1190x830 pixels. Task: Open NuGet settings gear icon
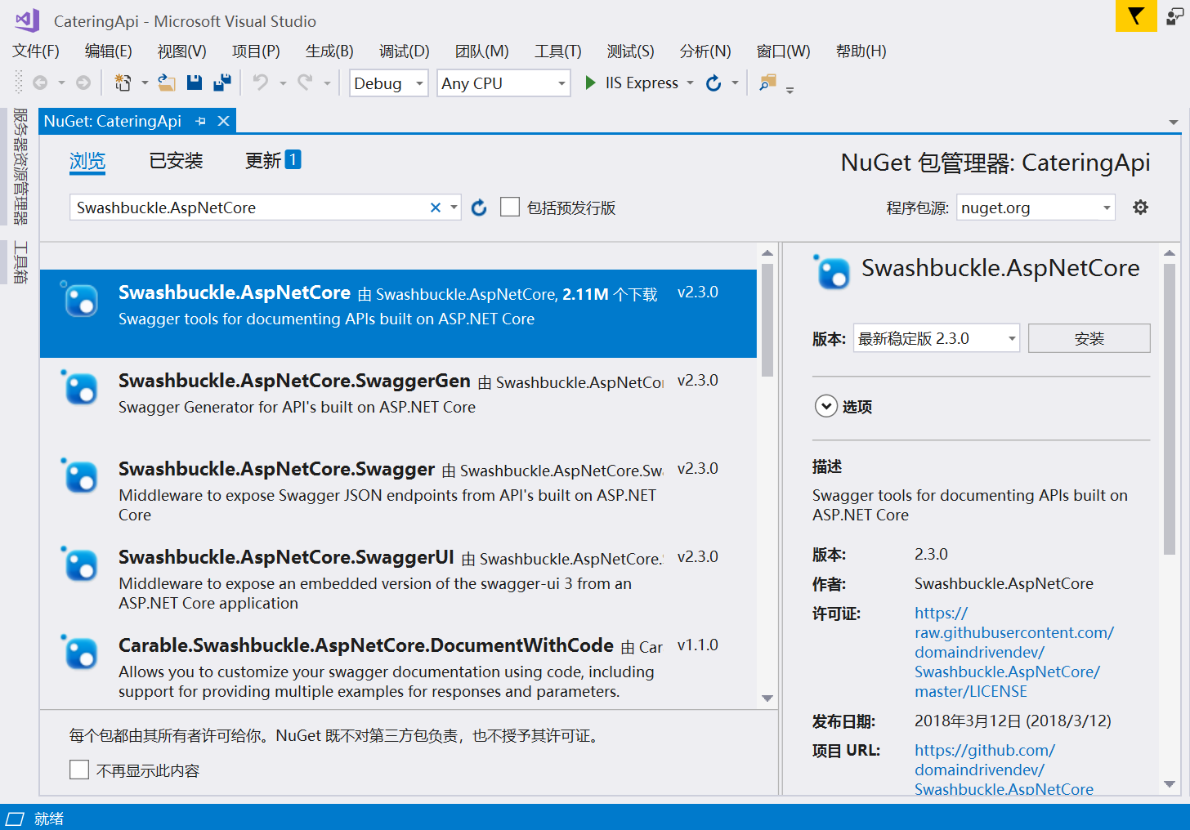pos(1140,207)
